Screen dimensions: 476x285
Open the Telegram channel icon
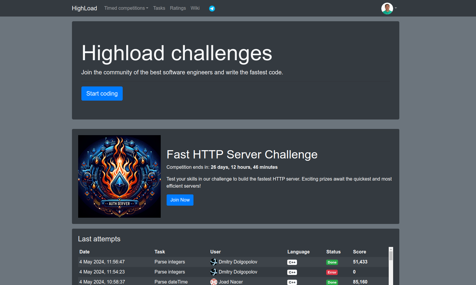pyautogui.click(x=212, y=8)
